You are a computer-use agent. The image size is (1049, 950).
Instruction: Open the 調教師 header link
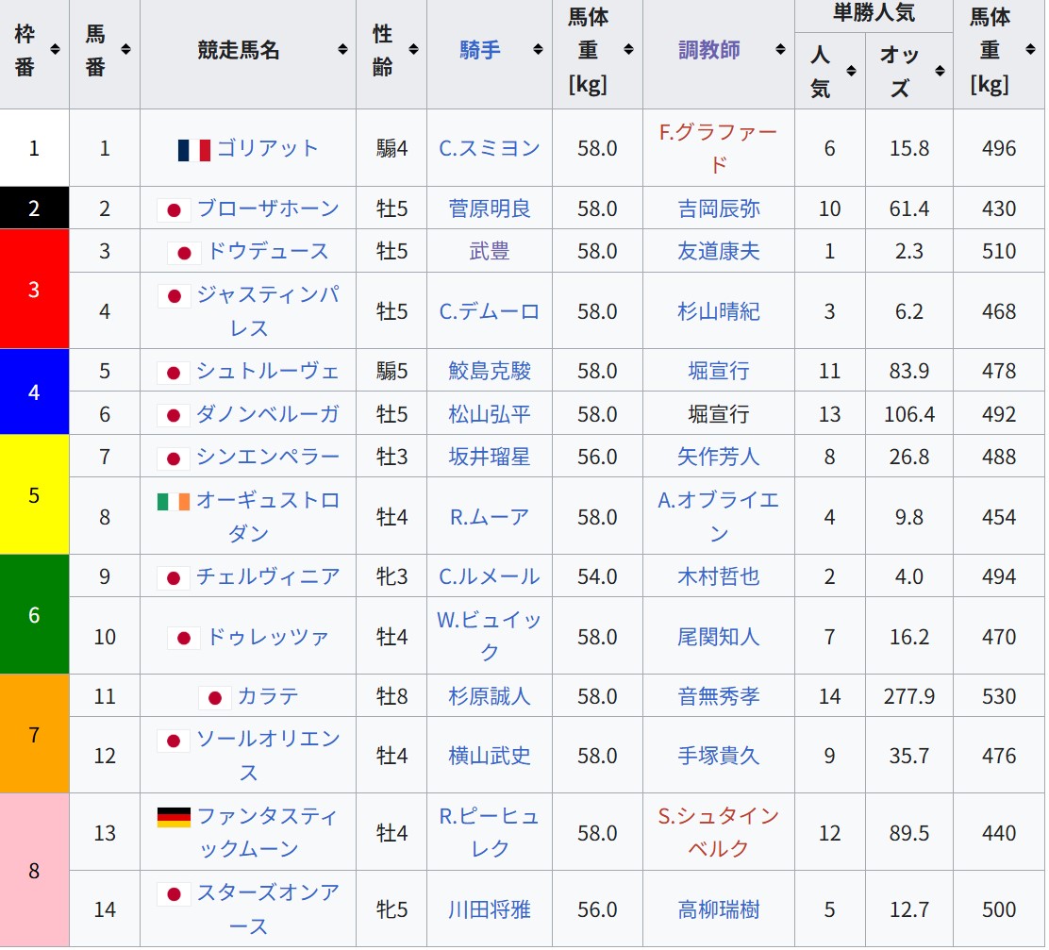click(709, 50)
